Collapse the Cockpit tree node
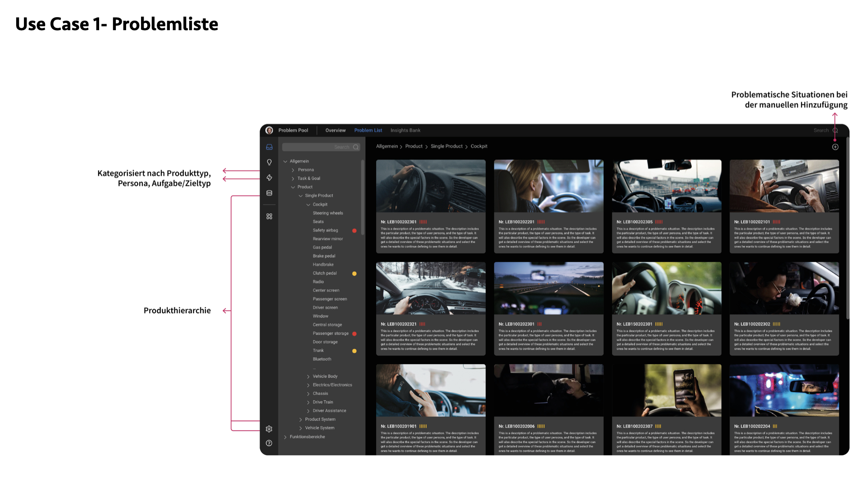Viewport: 865px width, 486px height. click(x=308, y=205)
